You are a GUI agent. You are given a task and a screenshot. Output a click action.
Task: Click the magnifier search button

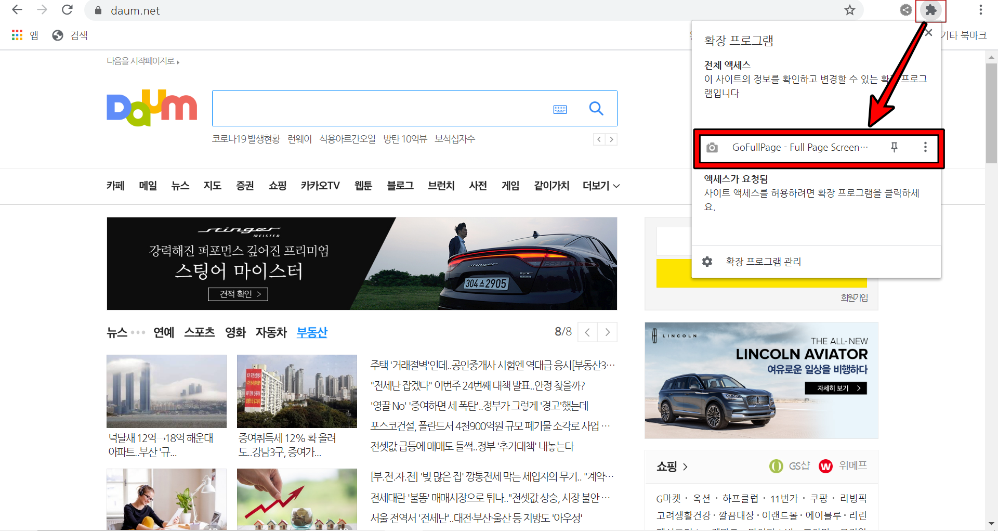(596, 108)
